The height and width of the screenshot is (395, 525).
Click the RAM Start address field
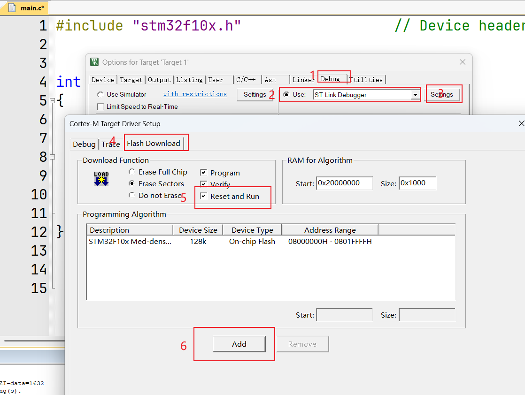(x=344, y=183)
